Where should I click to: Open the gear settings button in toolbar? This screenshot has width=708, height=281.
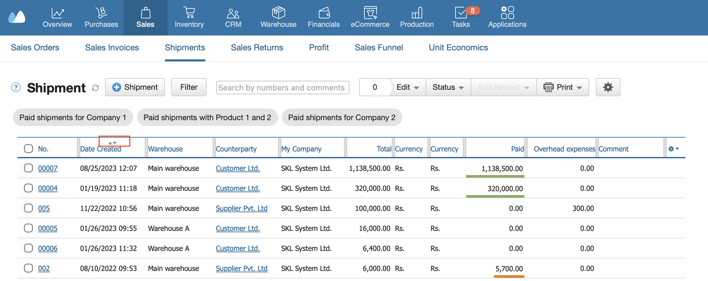point(608,87)
